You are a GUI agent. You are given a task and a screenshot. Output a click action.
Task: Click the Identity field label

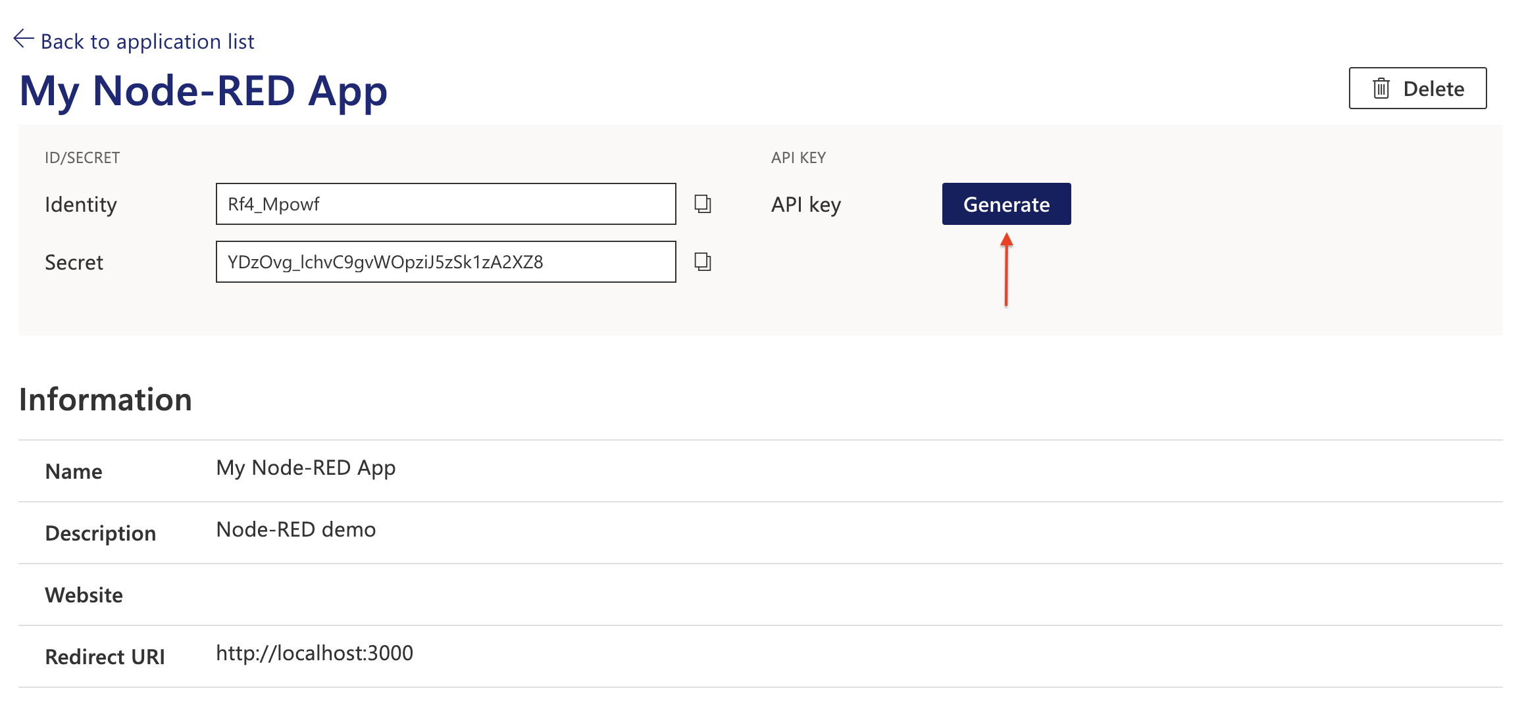click(x=80, y=205)
